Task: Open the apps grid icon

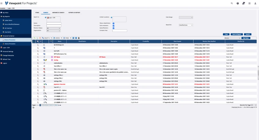Action: pos(249,3)
